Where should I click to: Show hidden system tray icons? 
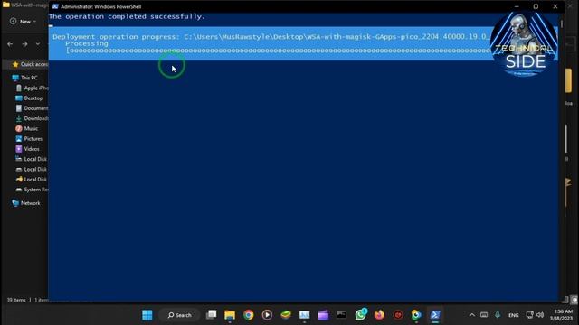[472, 315]
